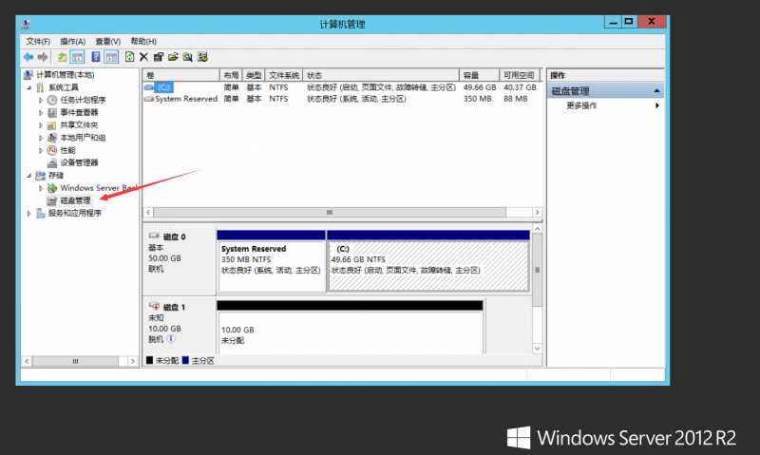
Task: Click the Delete X toolbar icon
Action: click(143, 57)
